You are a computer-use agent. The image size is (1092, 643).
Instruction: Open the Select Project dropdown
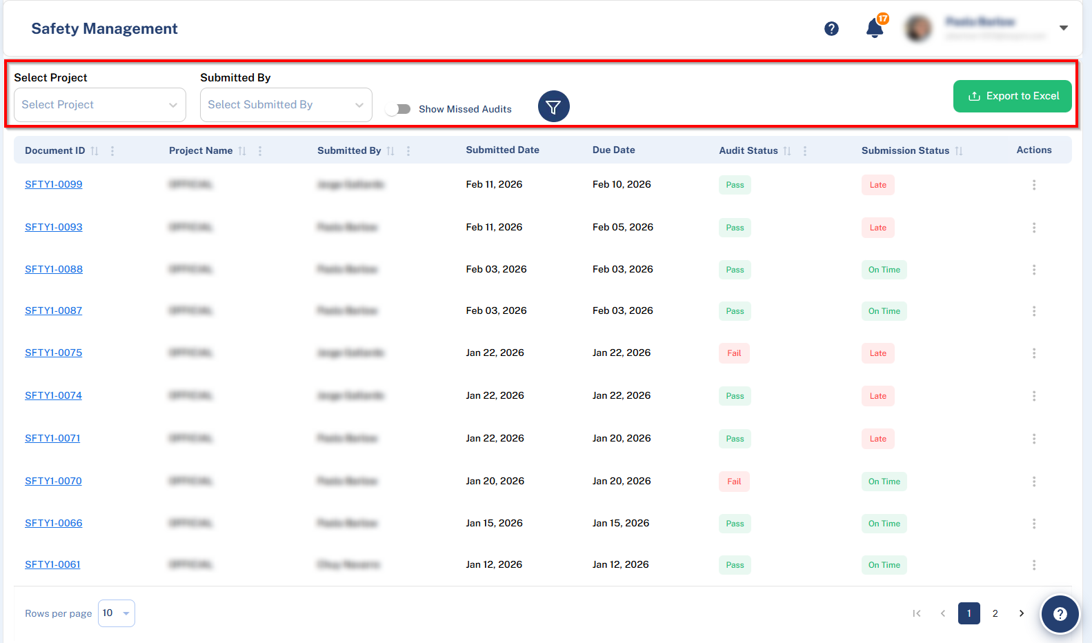click(100, 105)
